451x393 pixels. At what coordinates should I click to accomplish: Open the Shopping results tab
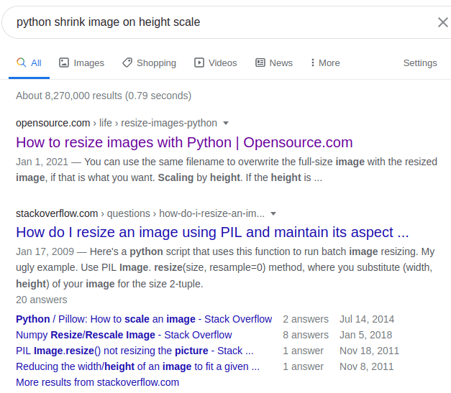point(150,63)
